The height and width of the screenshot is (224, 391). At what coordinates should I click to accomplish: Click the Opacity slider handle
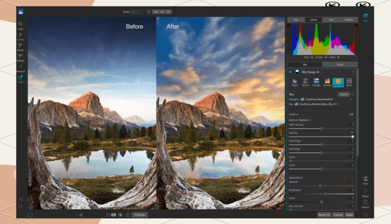click(352, 137)
